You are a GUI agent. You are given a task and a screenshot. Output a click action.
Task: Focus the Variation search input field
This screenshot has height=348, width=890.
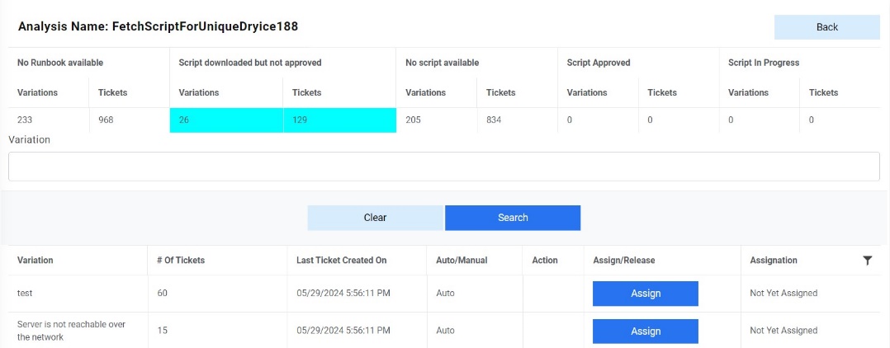coord(443,167)
